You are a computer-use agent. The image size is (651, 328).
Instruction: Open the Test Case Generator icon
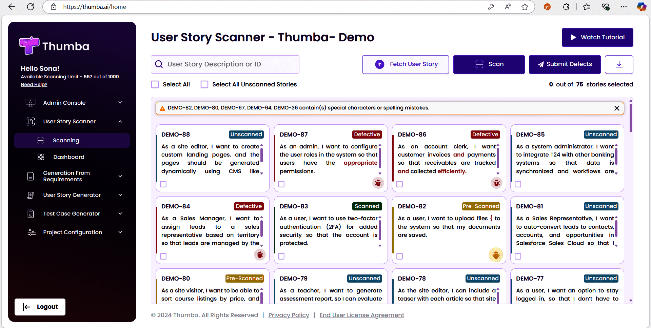coord(31,213)
